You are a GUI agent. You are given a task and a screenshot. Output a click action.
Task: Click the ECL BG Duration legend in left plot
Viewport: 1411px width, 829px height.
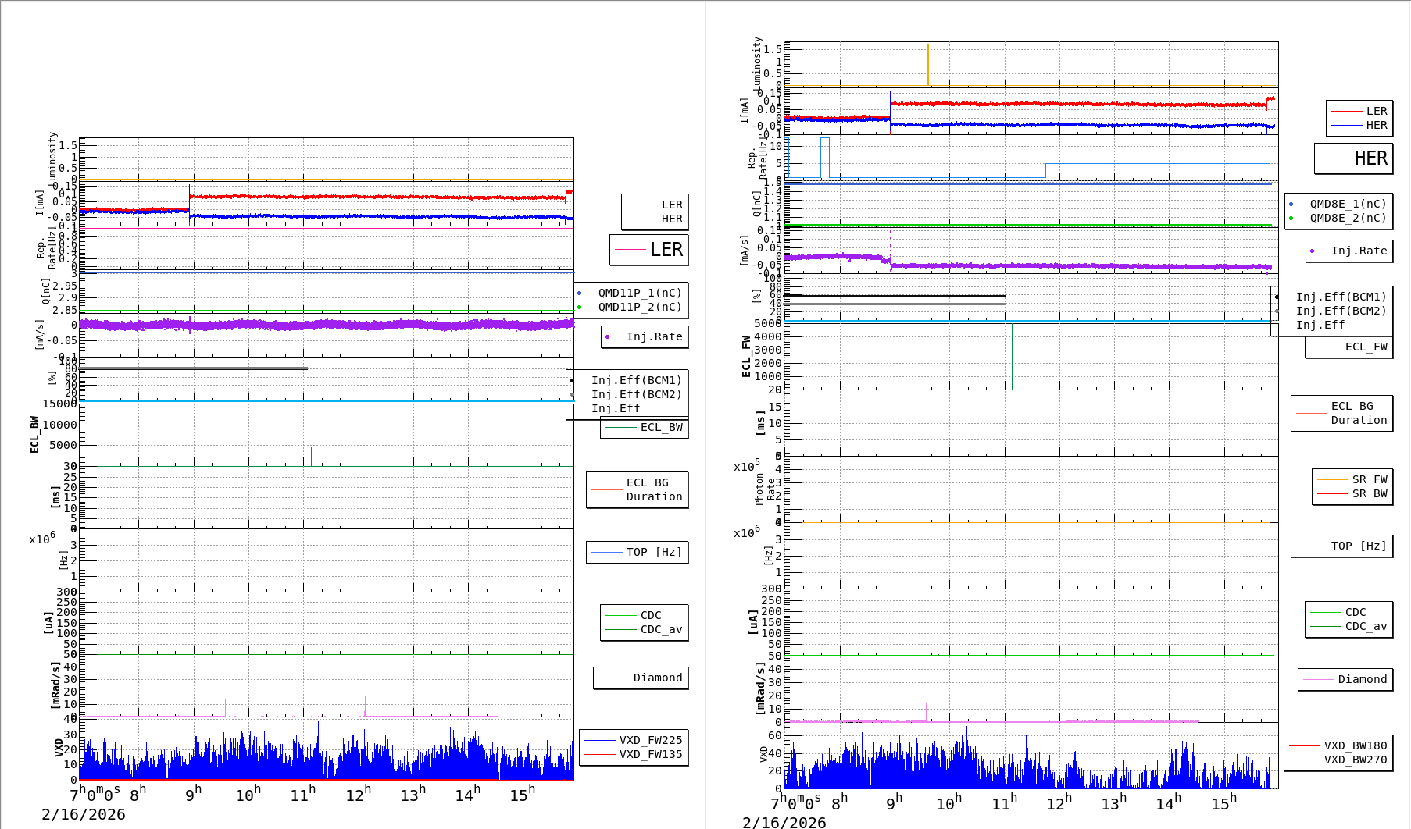[x=638, y=490]
